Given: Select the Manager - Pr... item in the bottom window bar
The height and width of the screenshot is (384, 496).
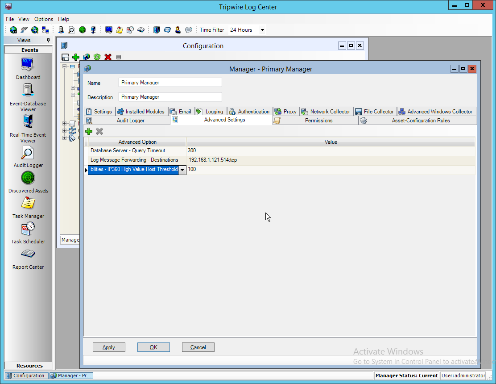Looking at the screenshot, I should tap(71, 376).
